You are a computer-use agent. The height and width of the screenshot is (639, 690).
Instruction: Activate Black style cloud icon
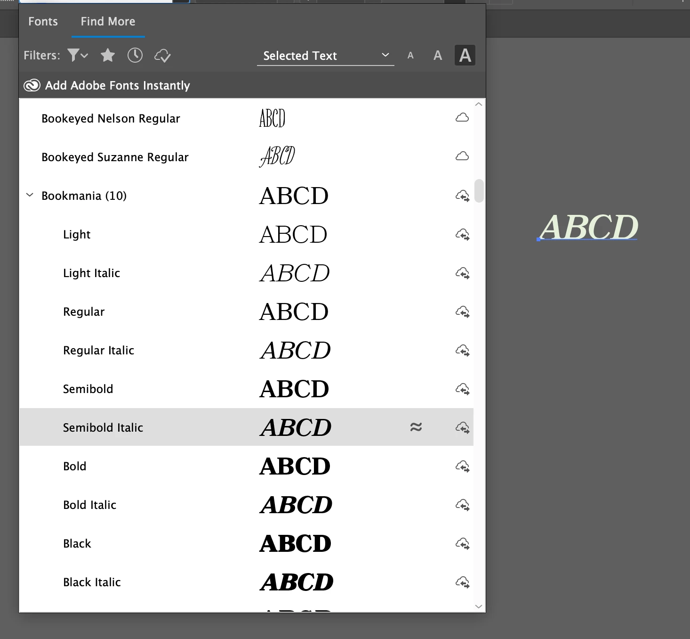[x=463, y=543]
